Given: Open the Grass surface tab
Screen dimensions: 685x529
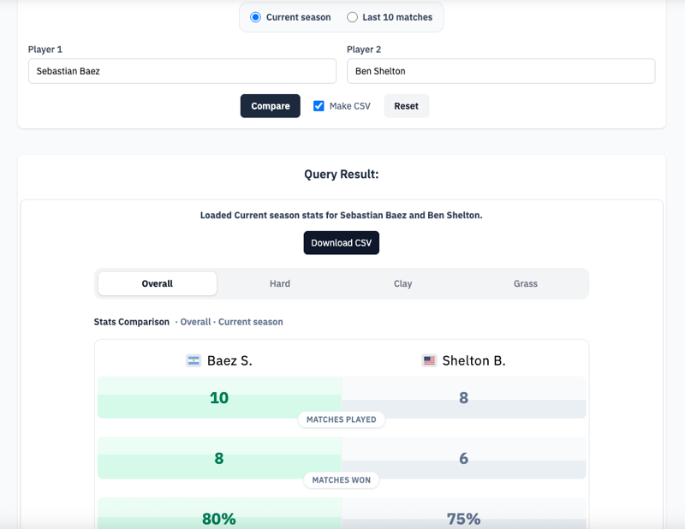Looking at the screenshot, I should 526,283.
